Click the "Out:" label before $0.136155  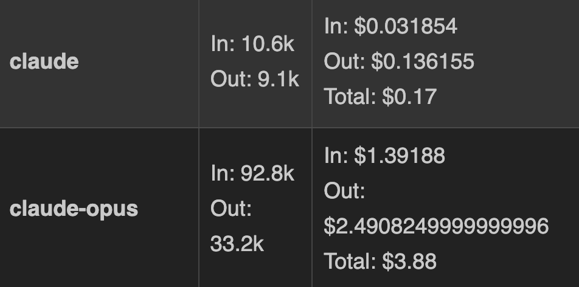[x=344, y=61]
